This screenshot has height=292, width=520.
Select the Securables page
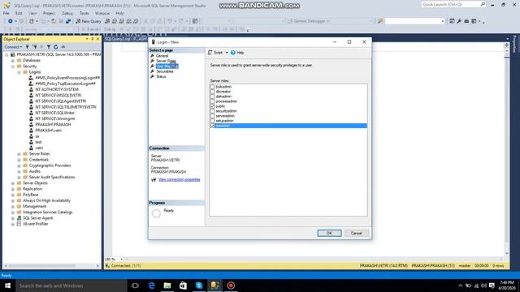tap(165, 71)
